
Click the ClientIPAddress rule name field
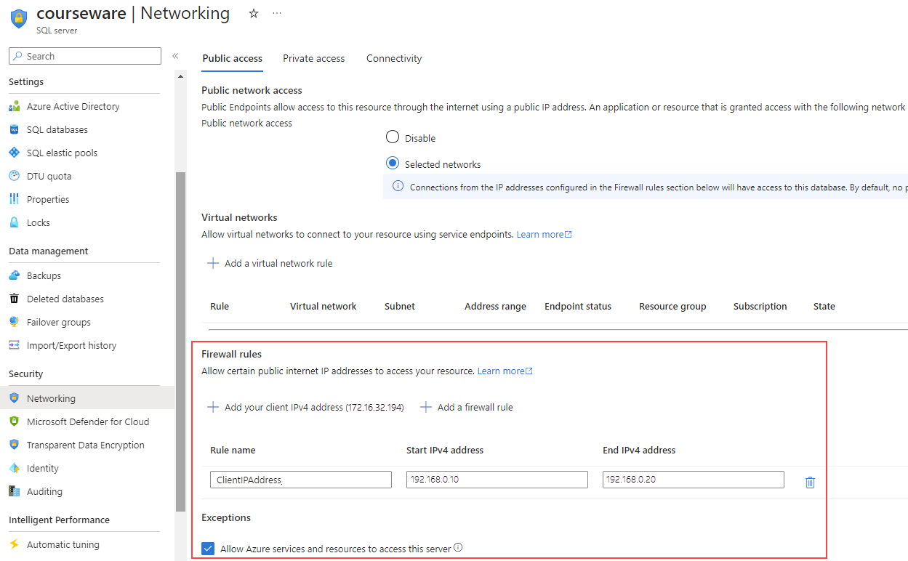coord(301,480)
